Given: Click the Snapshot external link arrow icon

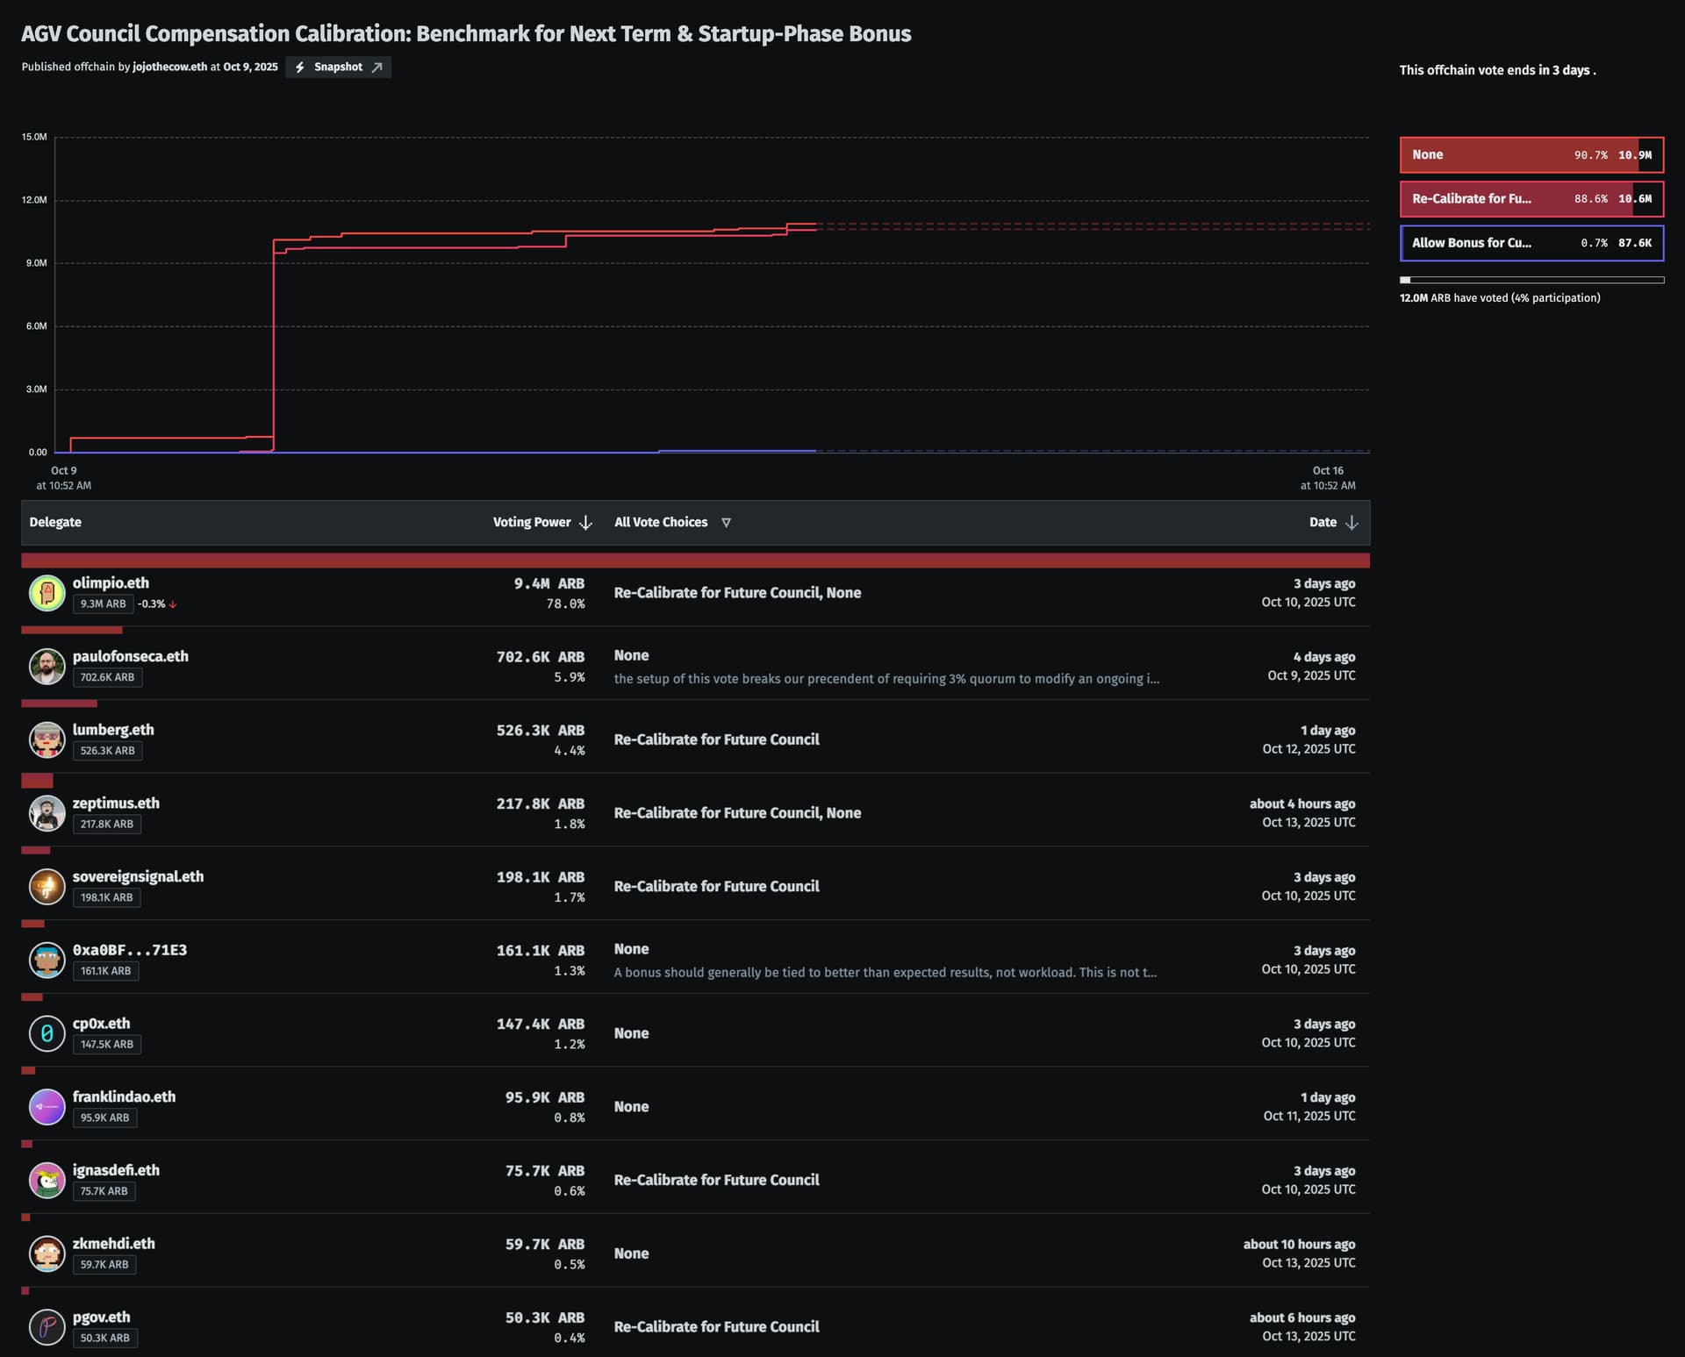Looking at the screenshot, I should click(x=377, y=68).
